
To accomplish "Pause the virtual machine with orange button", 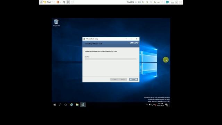I will coord(58,2).
